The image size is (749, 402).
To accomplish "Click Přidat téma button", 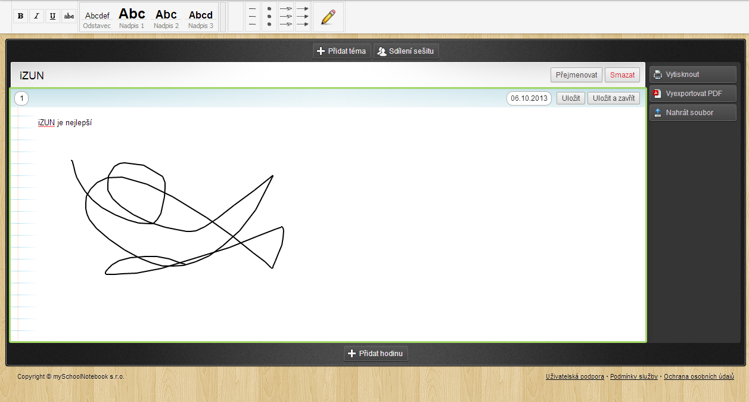I will pos(342,51).
